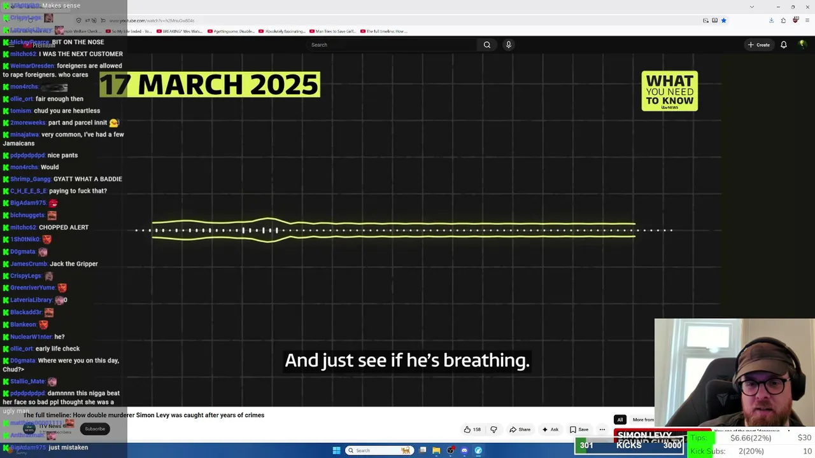Focus the YouTube search field
The height and width of the screenshot is (458, 815).
[x=392, y=45]
